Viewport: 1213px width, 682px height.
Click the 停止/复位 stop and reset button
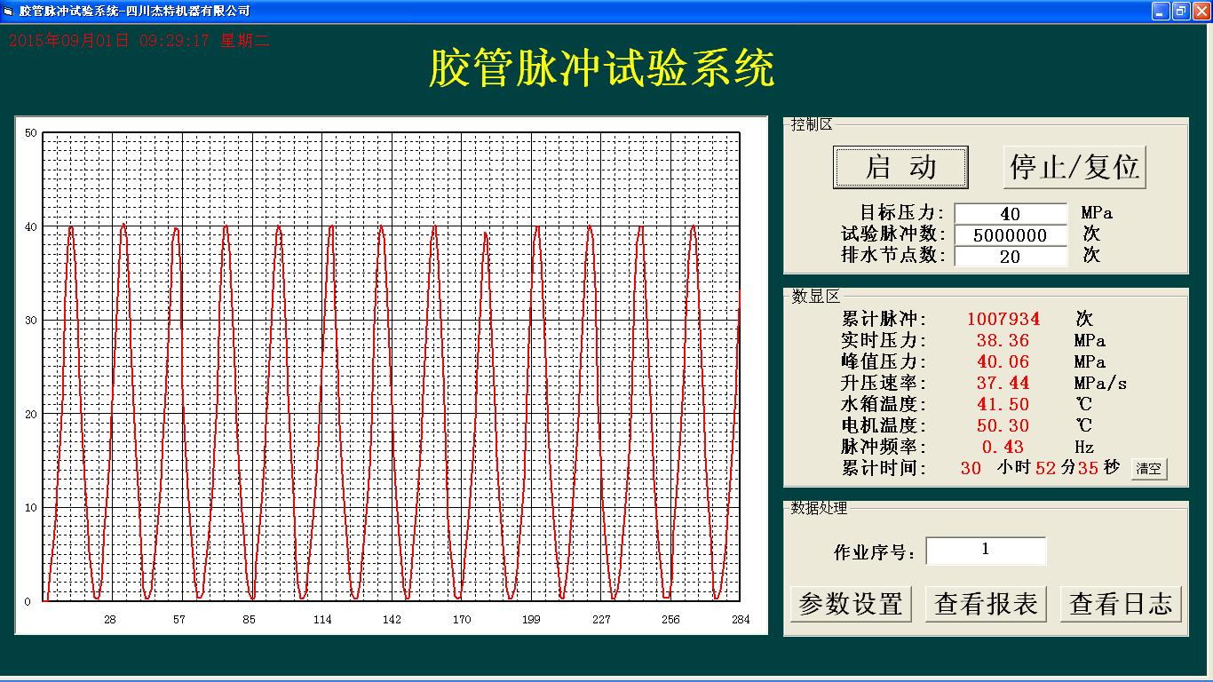pyautogui.click(x=1074, y=167)
